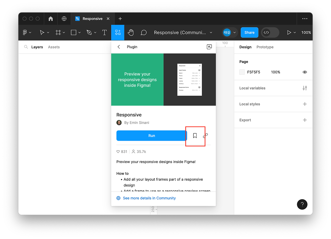Click the Responsive plugin title
The height and width of the screenshot is (239, 331).
(x=129, y=115)
